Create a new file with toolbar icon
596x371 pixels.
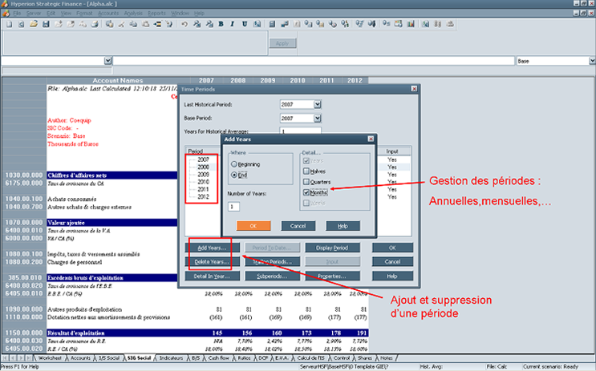tap(10, 24)
